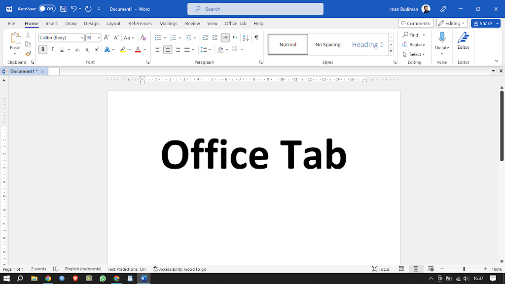505x284 pixels.
Task: Open the Editing mode dropdown
Action: tap(452, 23)
